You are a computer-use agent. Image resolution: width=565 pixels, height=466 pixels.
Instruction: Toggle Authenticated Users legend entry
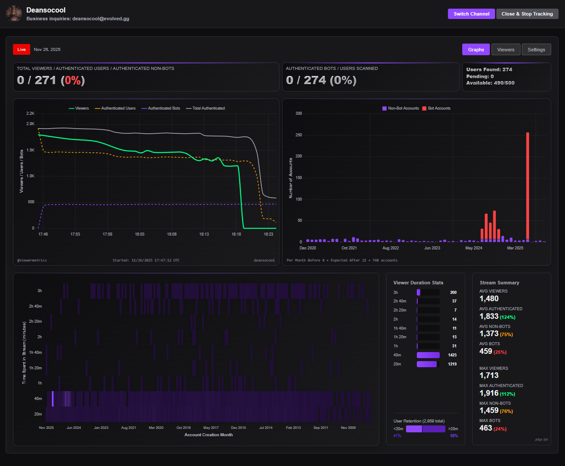click(x=115, y=108)
